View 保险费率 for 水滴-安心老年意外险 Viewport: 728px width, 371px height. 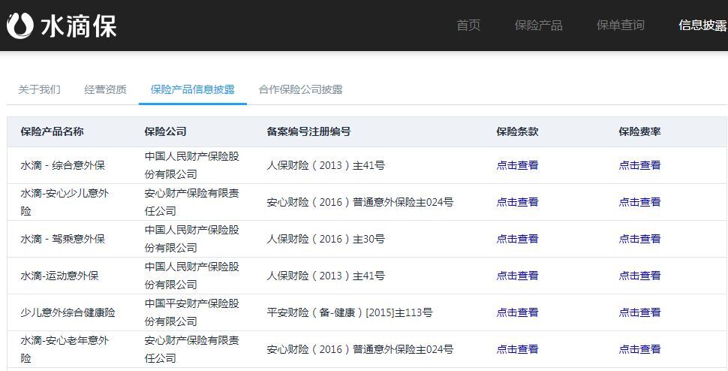click(x=639, y=349)
